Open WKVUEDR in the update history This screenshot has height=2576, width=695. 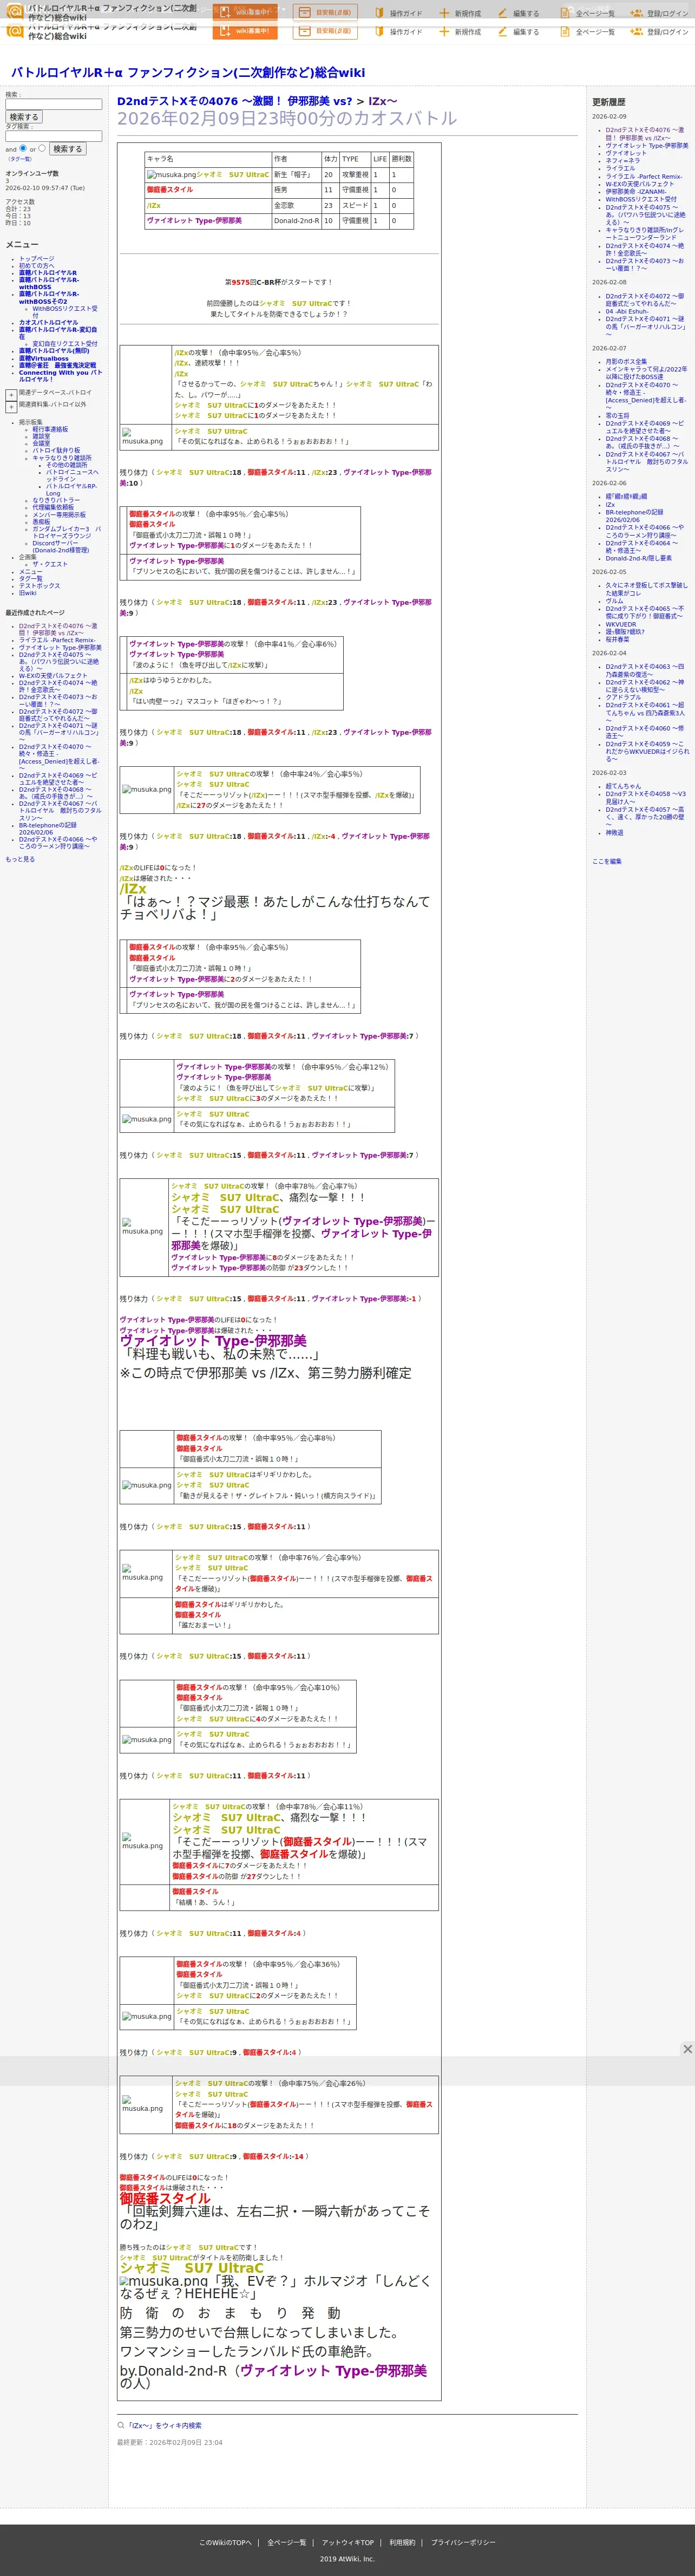click(620, 624)
